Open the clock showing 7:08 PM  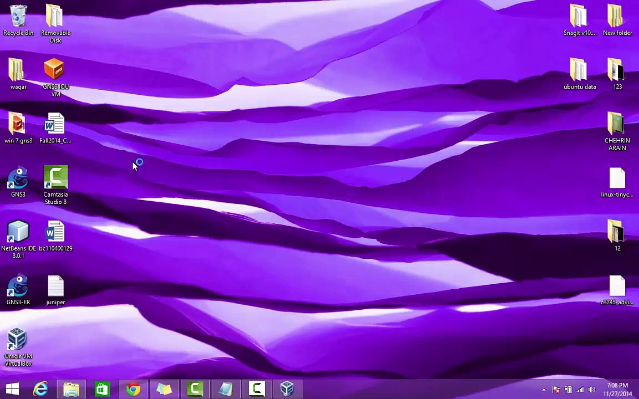(617, 390)
